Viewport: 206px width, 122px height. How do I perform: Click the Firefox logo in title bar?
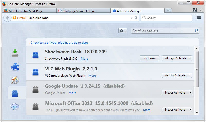[4, 4]
